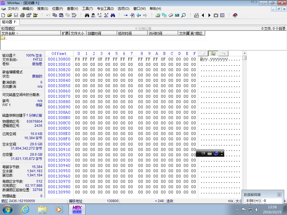
Task: Analyze the block with the magnifying glass icon
Action: tap(183, 15)
